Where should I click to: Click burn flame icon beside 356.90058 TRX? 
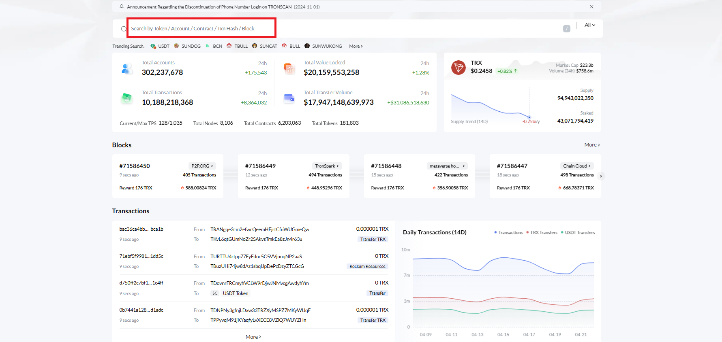point(434,188)
